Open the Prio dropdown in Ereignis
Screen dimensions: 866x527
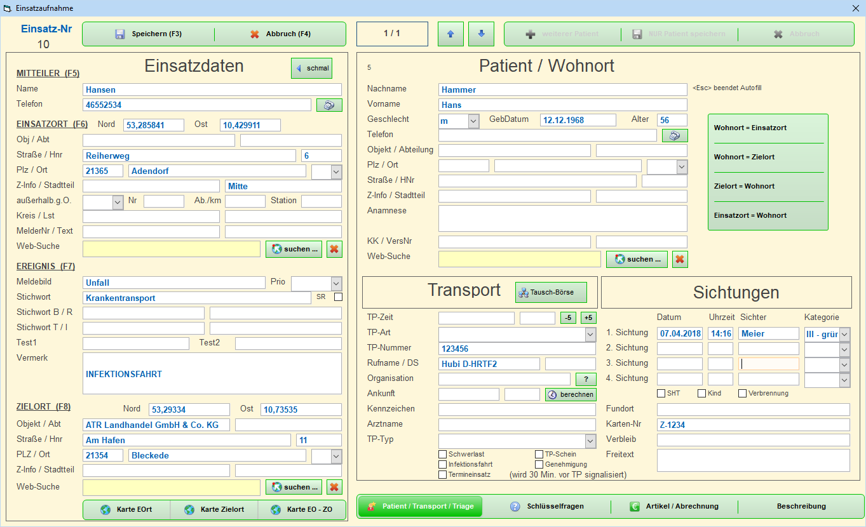[336, 283]
